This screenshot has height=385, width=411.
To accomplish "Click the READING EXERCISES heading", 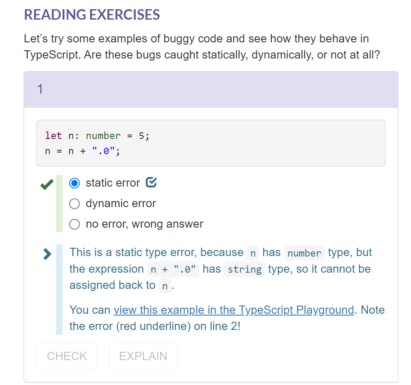I will click(92, 15).
